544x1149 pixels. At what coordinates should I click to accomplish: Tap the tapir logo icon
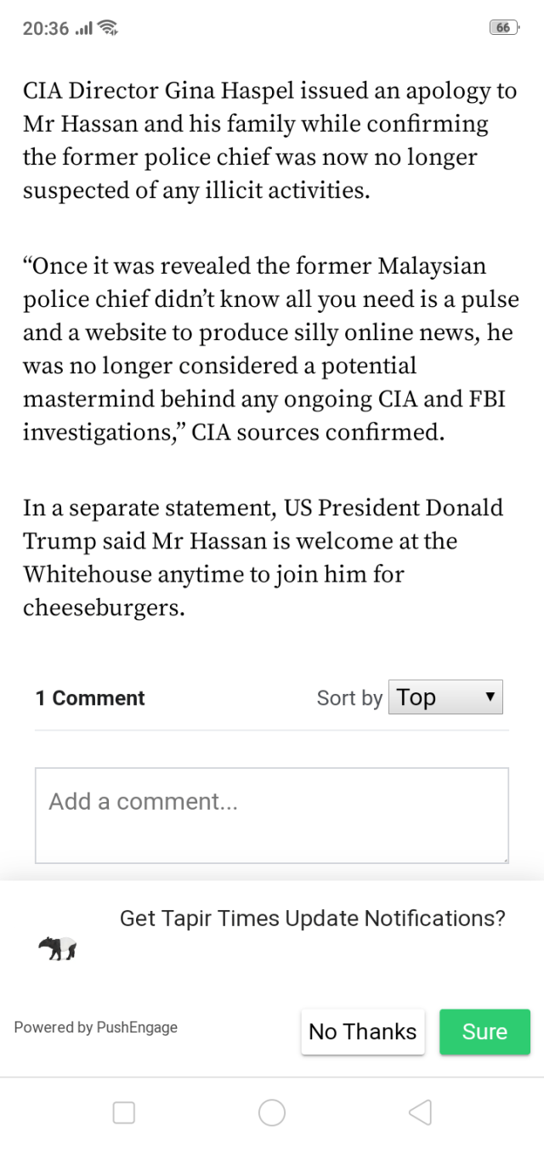[x=58, y=948]
